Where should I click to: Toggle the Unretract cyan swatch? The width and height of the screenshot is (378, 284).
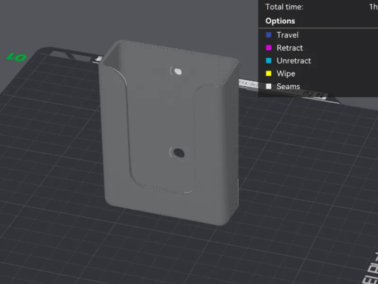[268, 61]
